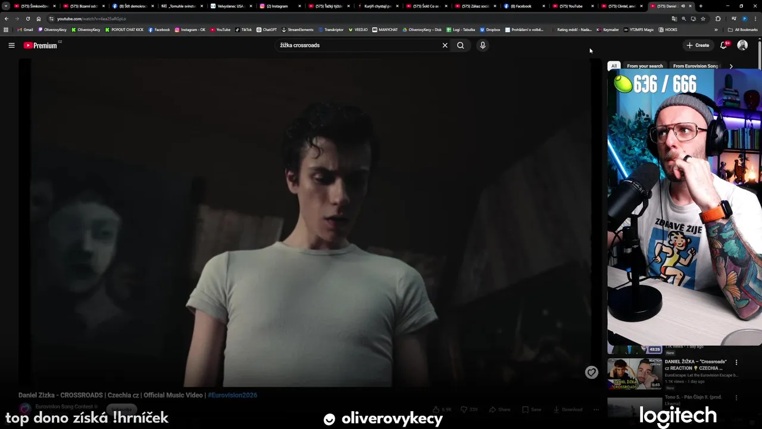This screenshot has width=762, height=429.
Task: Select the 'From Eurovision Song' chip
Action: point(695,66)
